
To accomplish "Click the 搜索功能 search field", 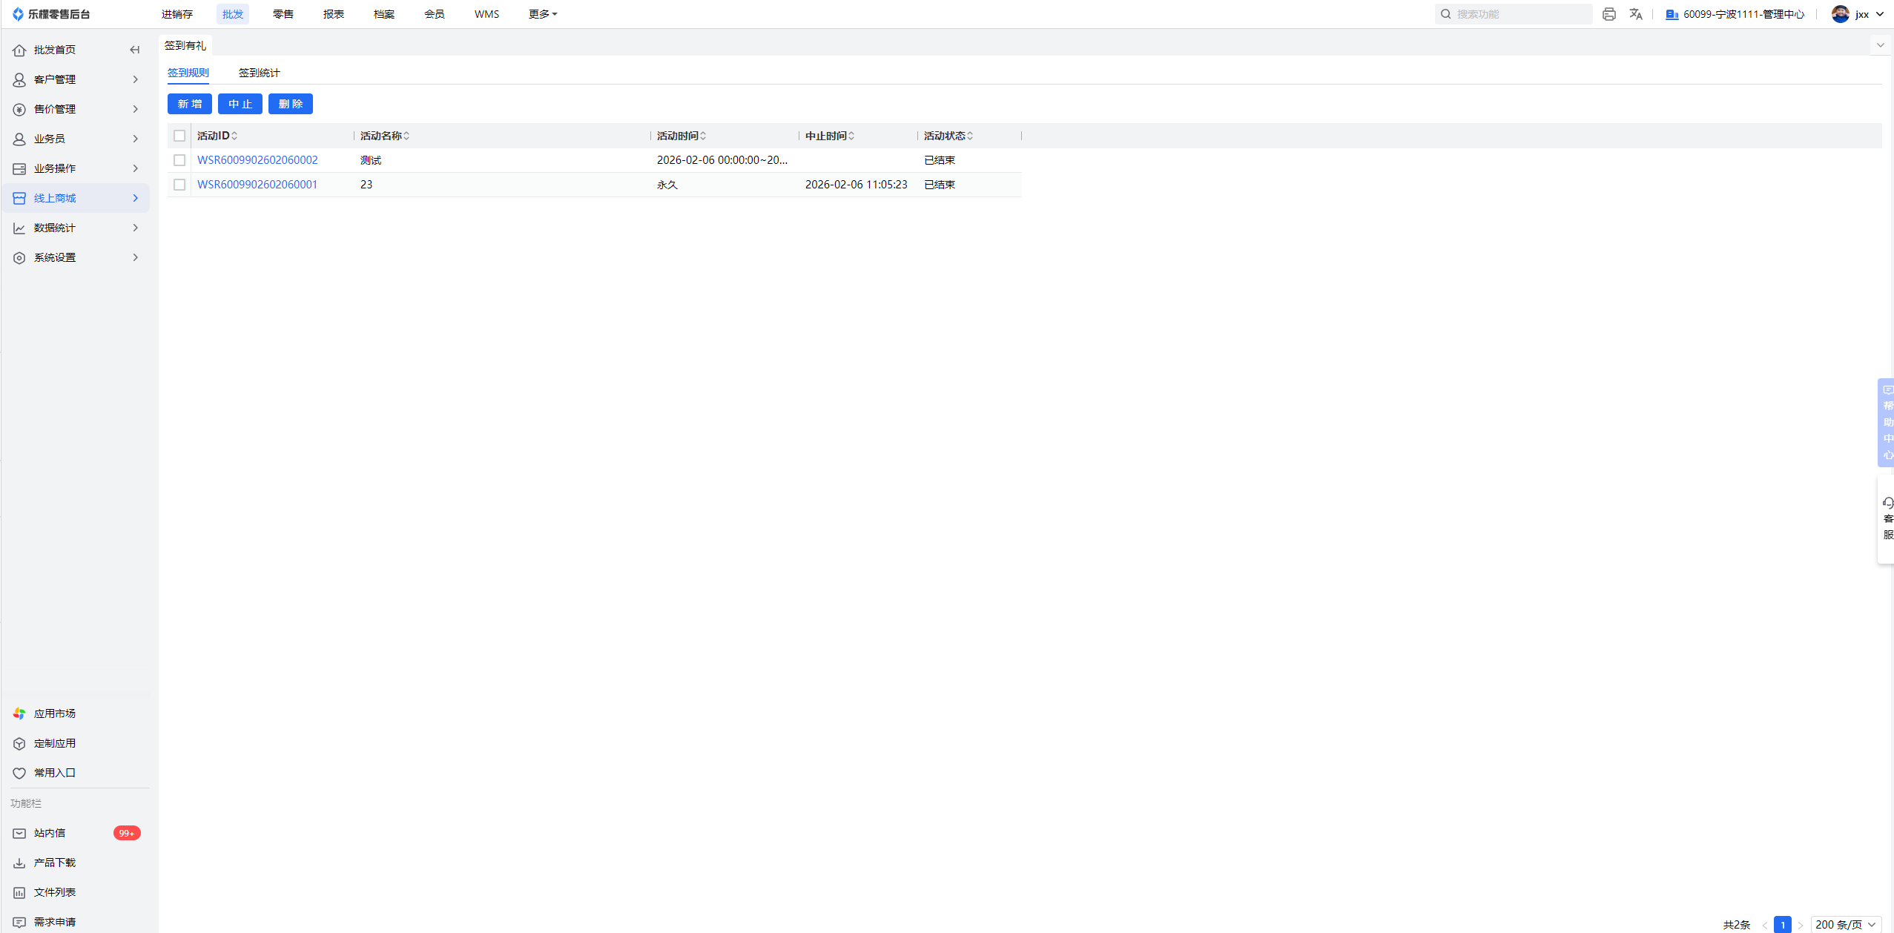I will [x=1513, y=14].
